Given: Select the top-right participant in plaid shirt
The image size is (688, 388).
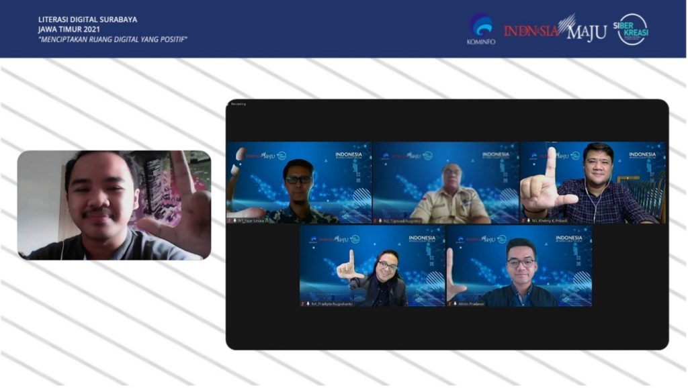Looking at the screenshot, I should coord(593,183).
